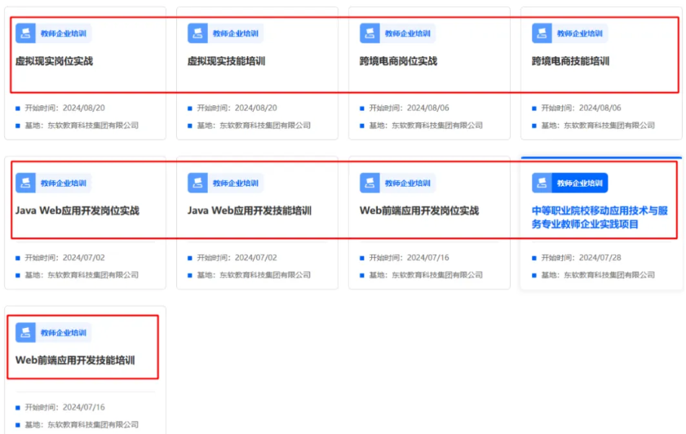Click the icon on the 虚拟现实岗位实战 card
Image resolution: width=686 pixels, height=434 pixels.
click(26, 33)
